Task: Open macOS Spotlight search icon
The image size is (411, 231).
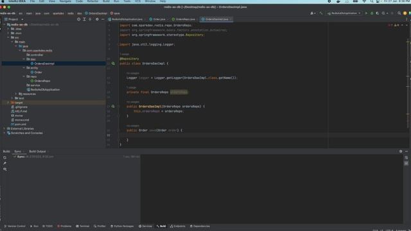Action: 372,1
